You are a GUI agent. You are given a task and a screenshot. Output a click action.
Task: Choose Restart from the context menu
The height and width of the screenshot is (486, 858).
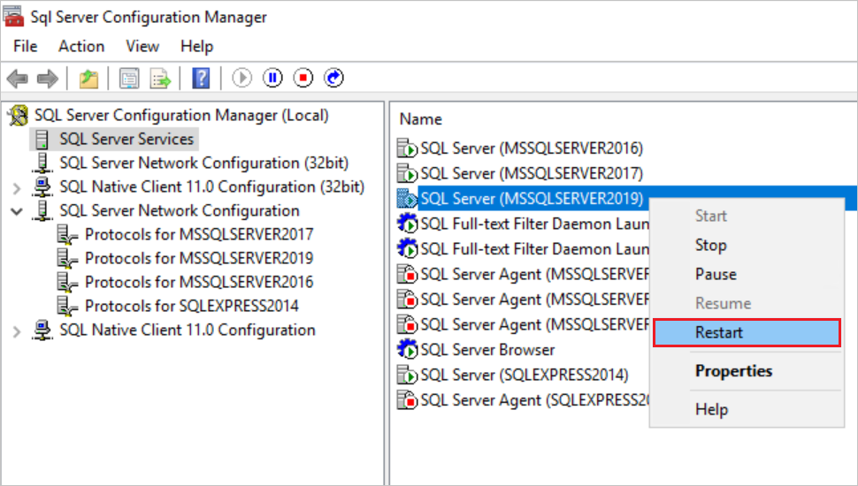coord(719,333)
